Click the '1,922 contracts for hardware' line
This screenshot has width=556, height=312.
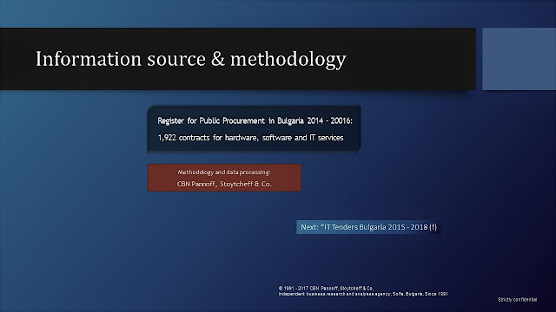pyautogui.click(x=250, y=138)
